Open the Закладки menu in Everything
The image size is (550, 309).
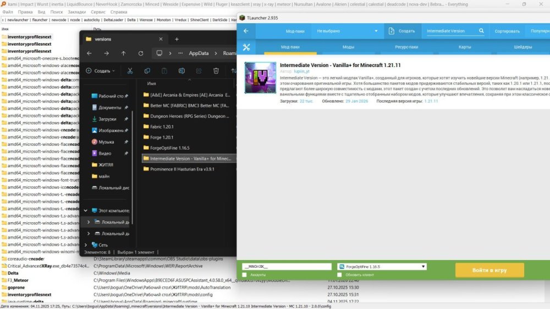(77, 12)
